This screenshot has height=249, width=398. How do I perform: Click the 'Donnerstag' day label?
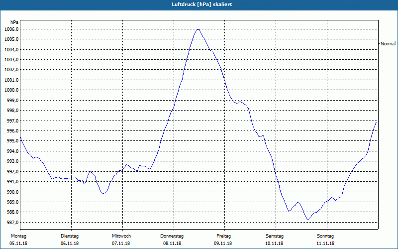[172, 236]
